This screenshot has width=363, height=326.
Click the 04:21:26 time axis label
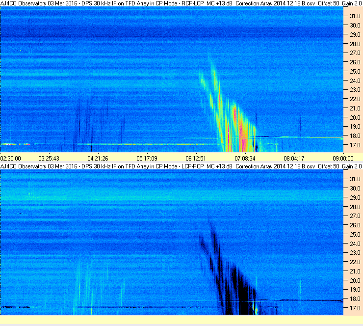(x=98, y=159)
